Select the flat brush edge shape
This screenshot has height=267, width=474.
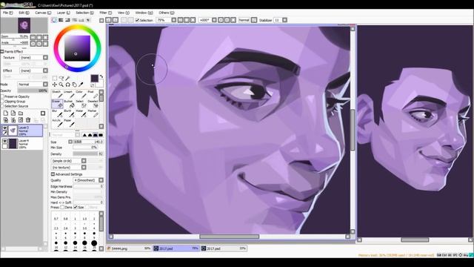coord(101,135)
